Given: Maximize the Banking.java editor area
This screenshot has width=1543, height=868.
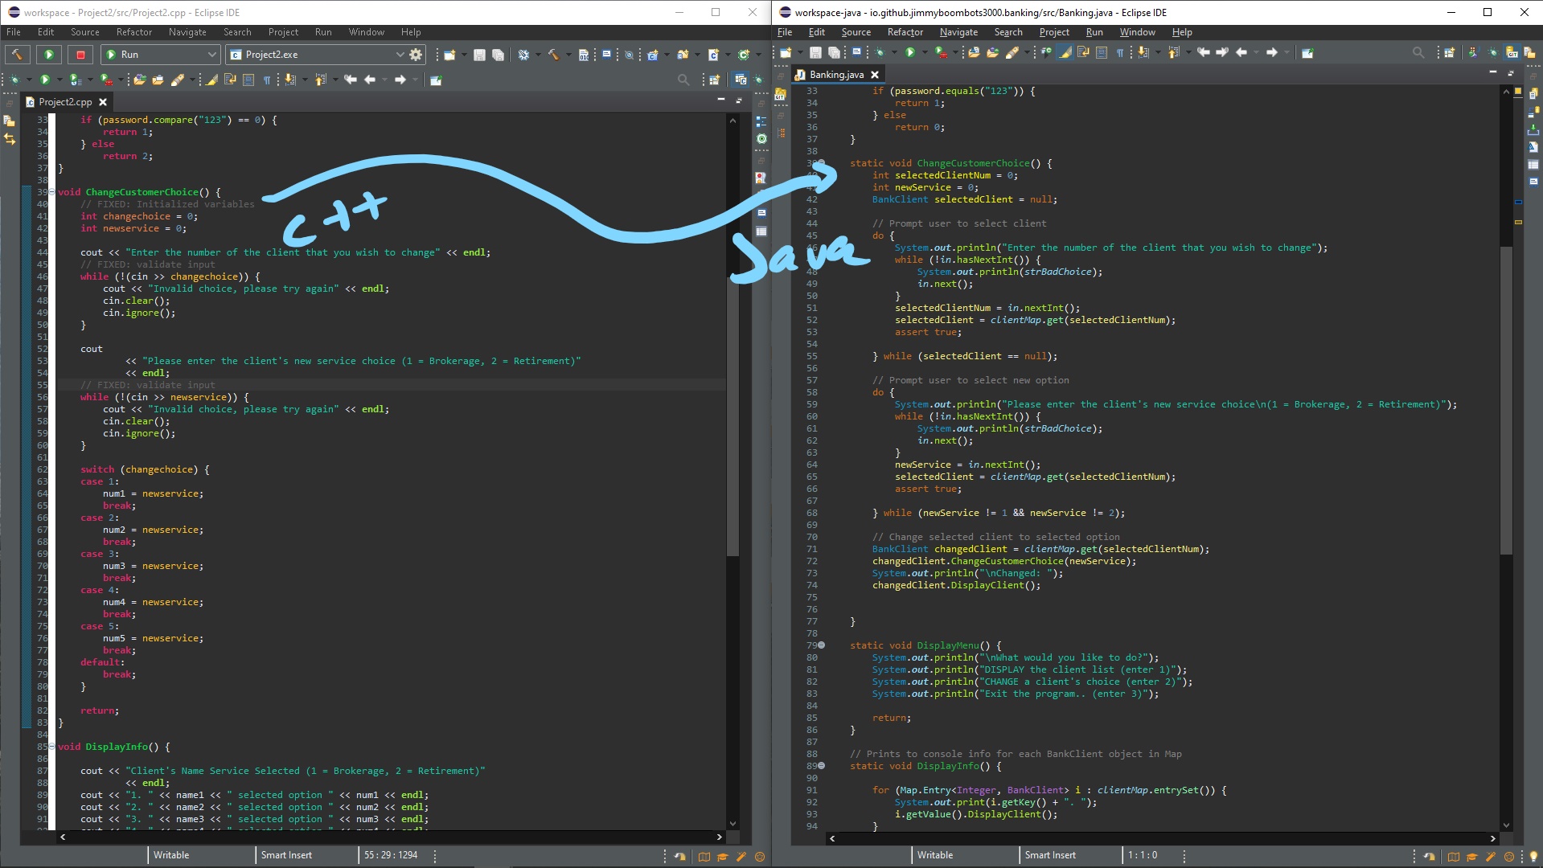Looking at the screenshot, I should click(x=1512, y=72).
